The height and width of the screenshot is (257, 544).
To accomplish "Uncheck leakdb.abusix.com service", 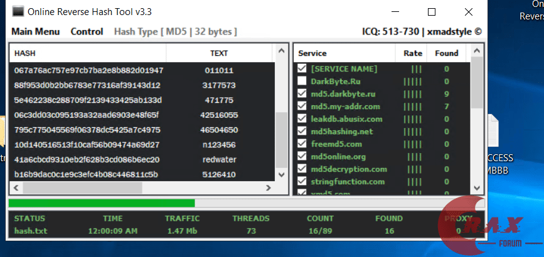I will tap(302, 118).
